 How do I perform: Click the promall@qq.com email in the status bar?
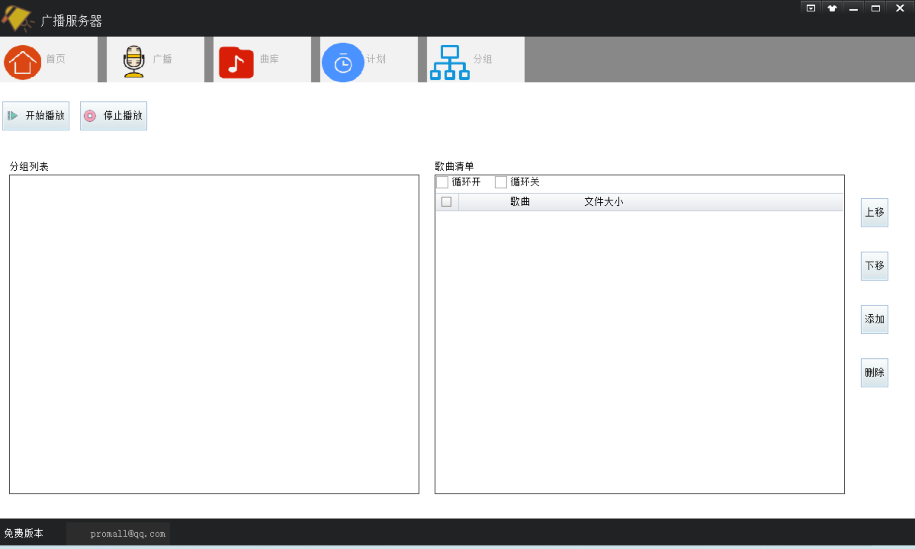point(127,533)
